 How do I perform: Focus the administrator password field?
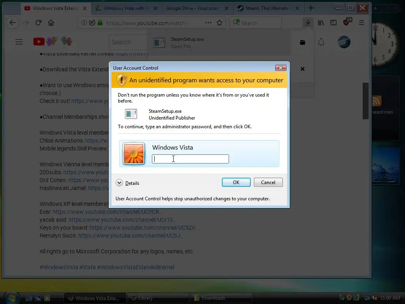[190, 159]
